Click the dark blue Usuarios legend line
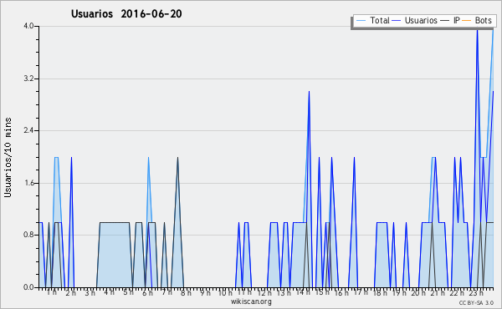Screen dimensions: 502x309 click(x=397, y=21)
